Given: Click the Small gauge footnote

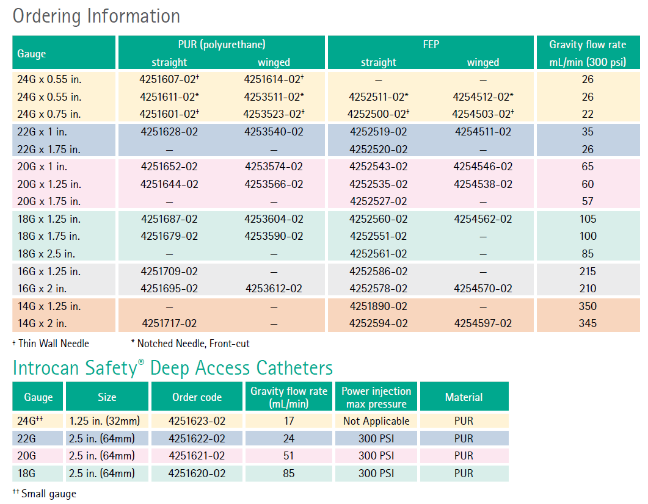Looking at the screenshot, I should (x=45, y=494).
